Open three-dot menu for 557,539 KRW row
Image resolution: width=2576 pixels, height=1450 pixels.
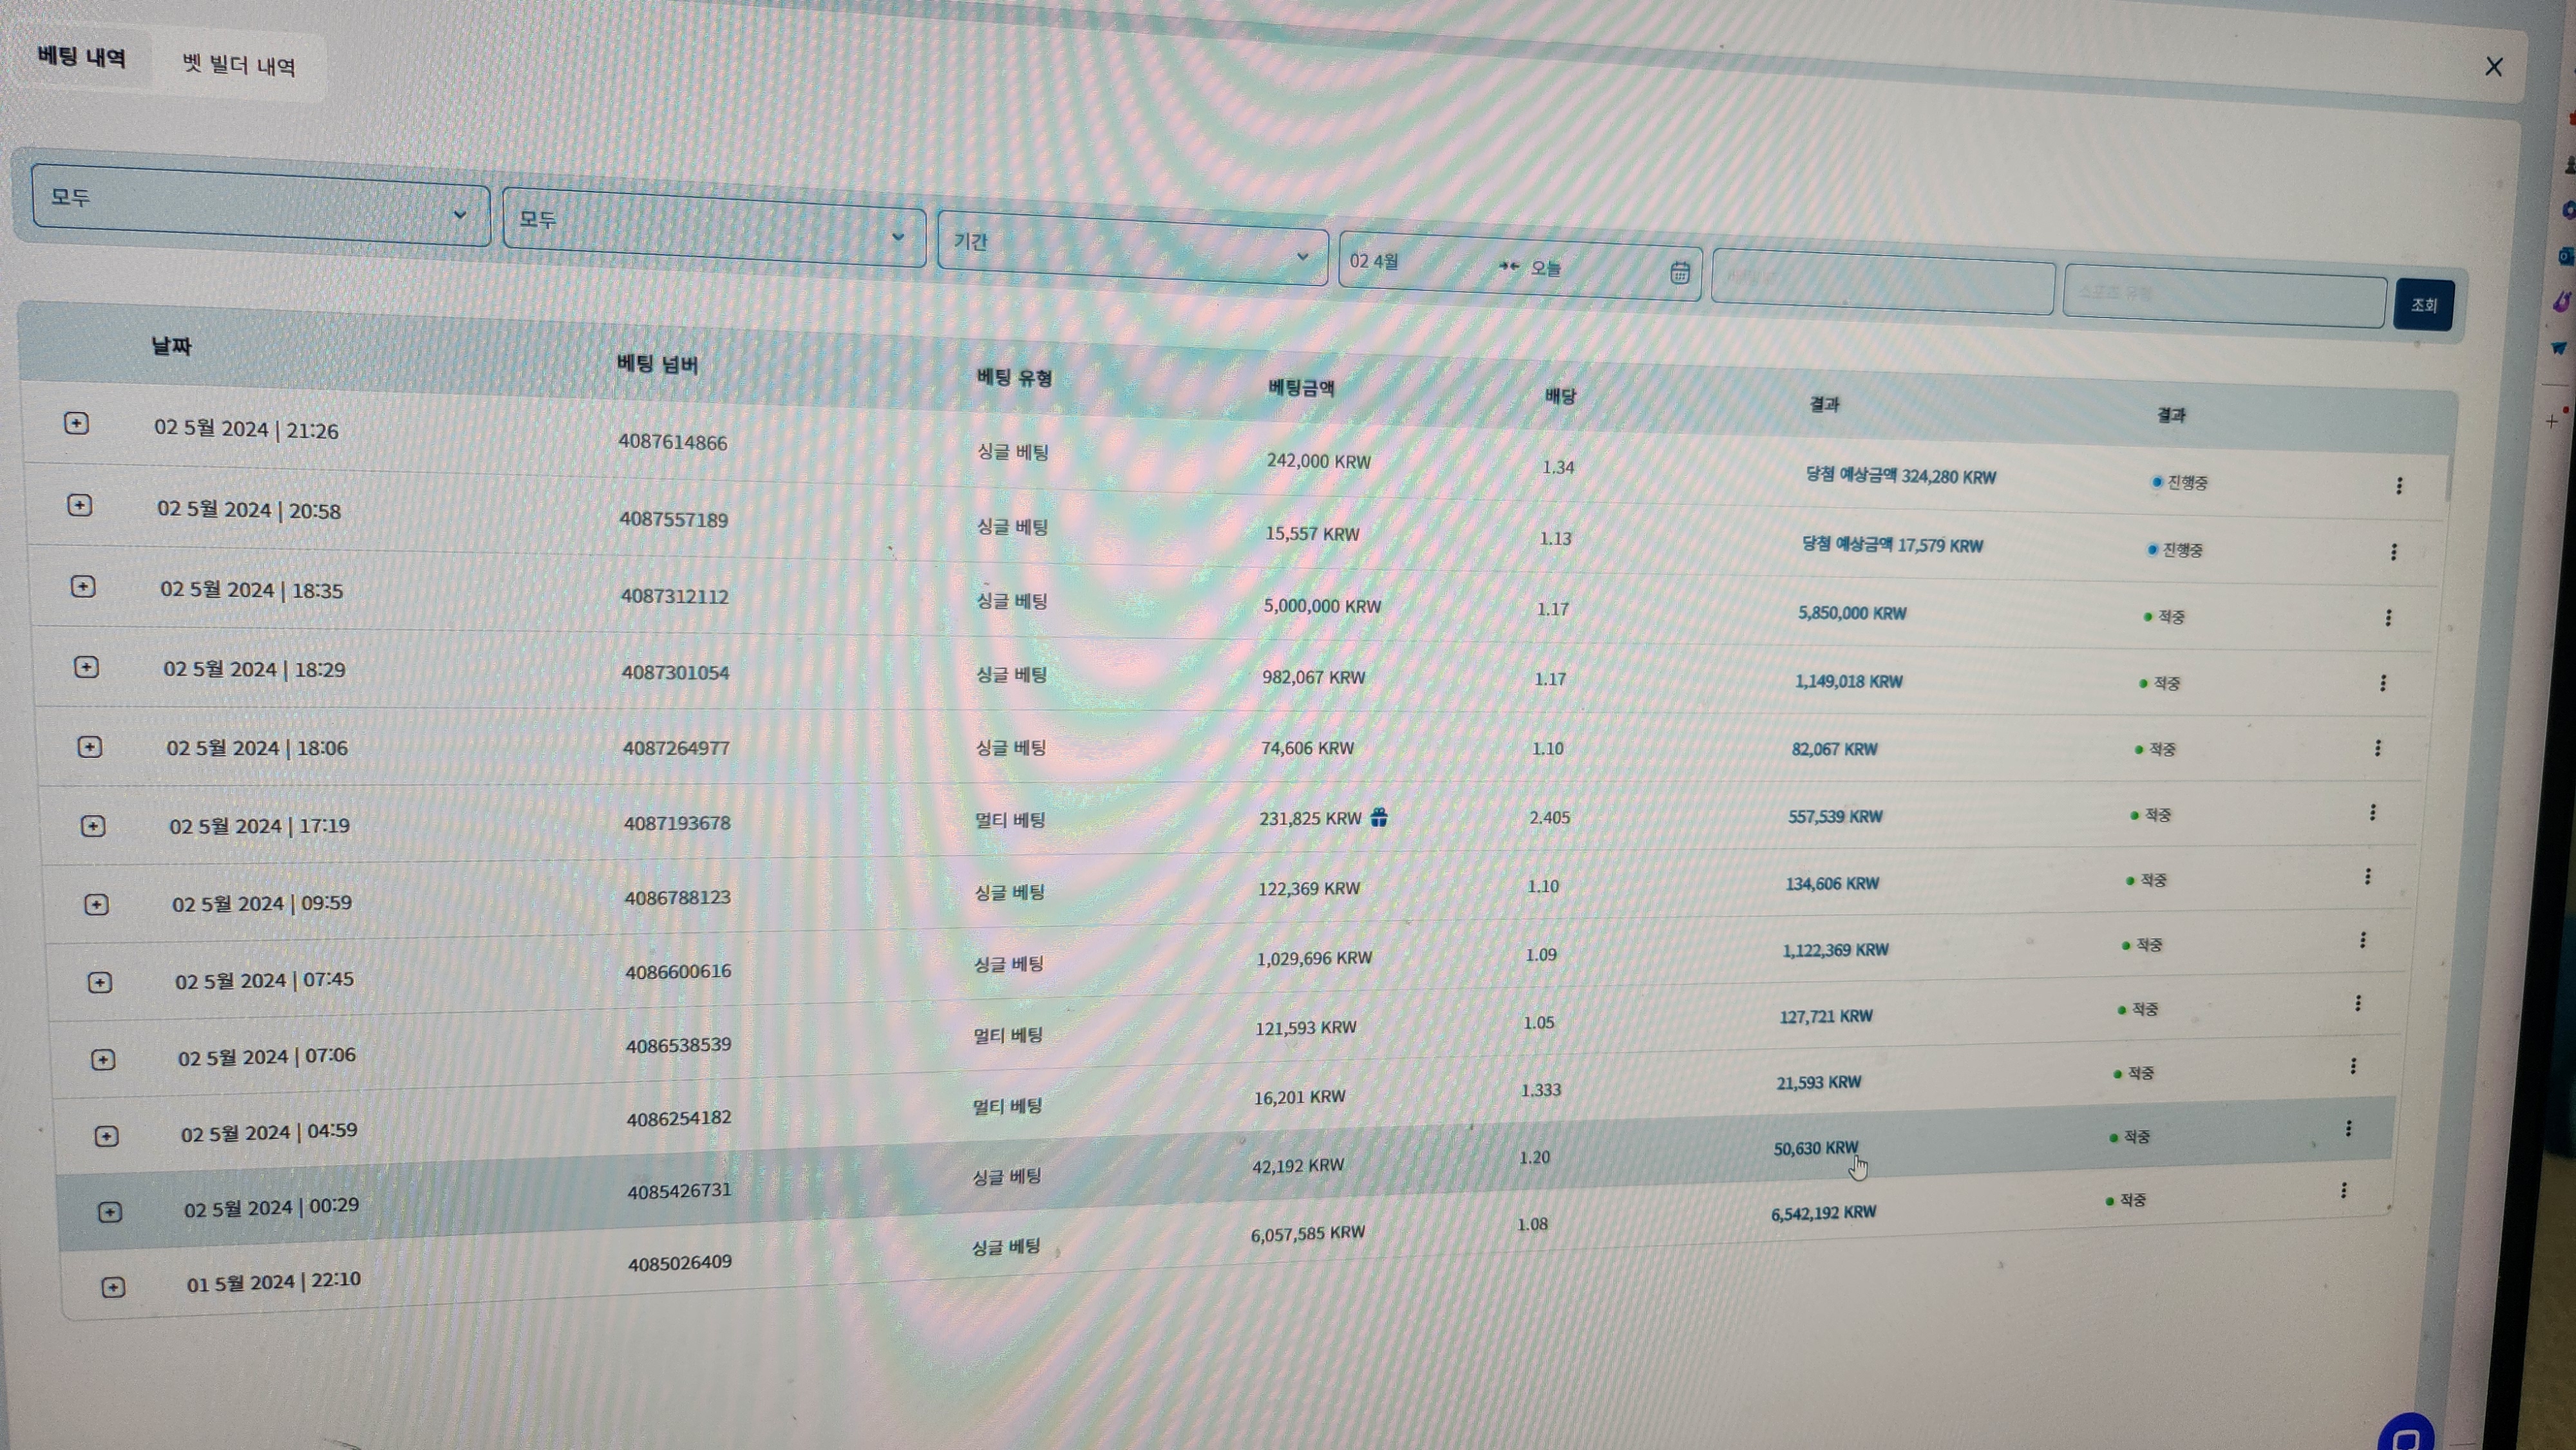2372,813
